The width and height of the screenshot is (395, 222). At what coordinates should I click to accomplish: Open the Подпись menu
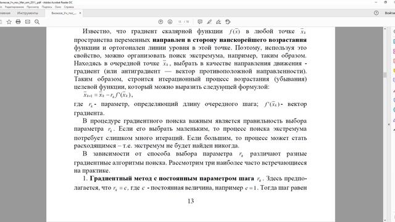tap(47, 7)
